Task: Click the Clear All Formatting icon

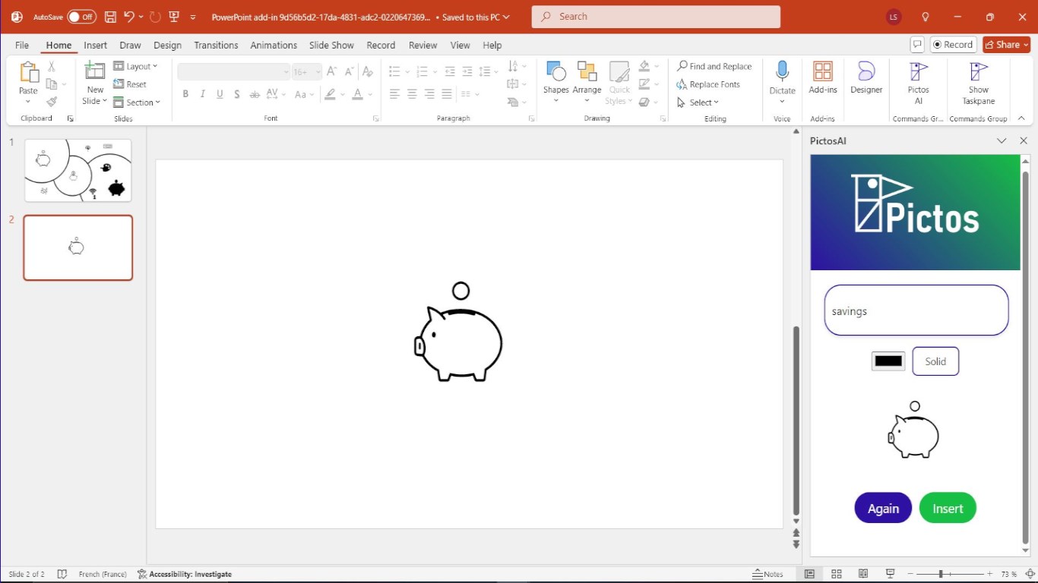Action: tap(368, 72)
